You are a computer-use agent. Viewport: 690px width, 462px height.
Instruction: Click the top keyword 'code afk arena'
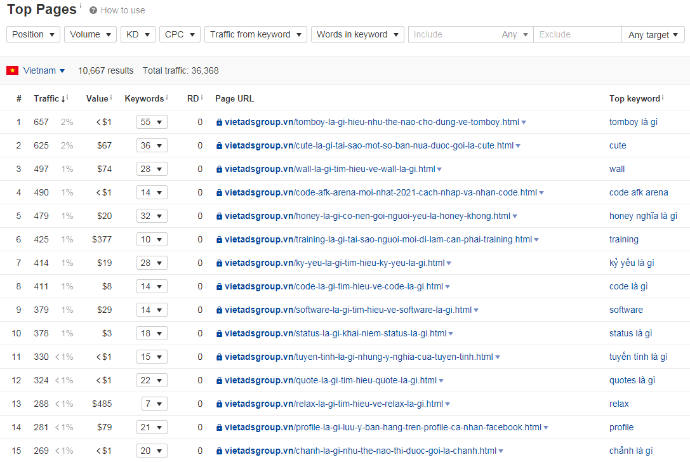tap(639, 192)
